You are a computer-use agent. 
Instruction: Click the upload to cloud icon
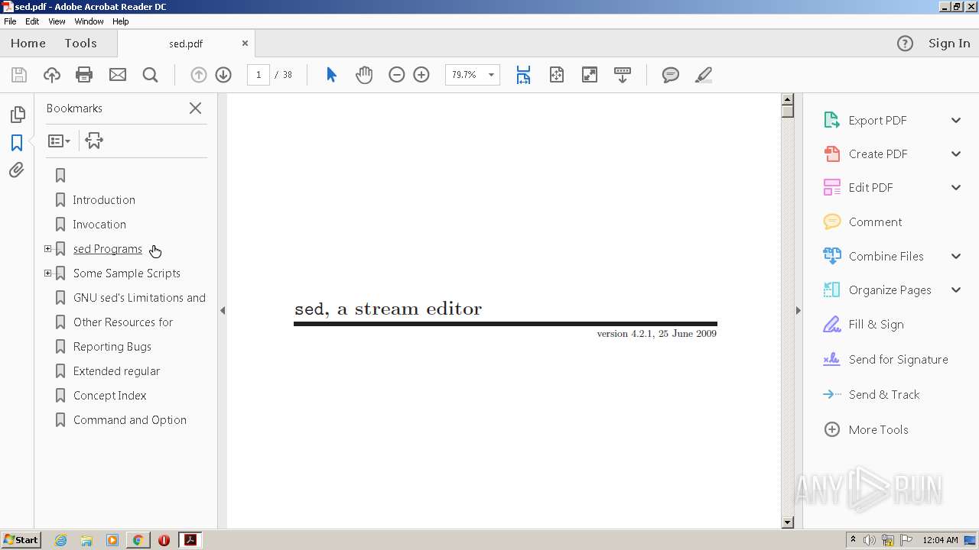[51, 75]
